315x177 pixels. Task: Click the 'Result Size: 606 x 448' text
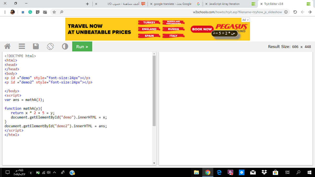pyautogui.click(x=289, y=47)
